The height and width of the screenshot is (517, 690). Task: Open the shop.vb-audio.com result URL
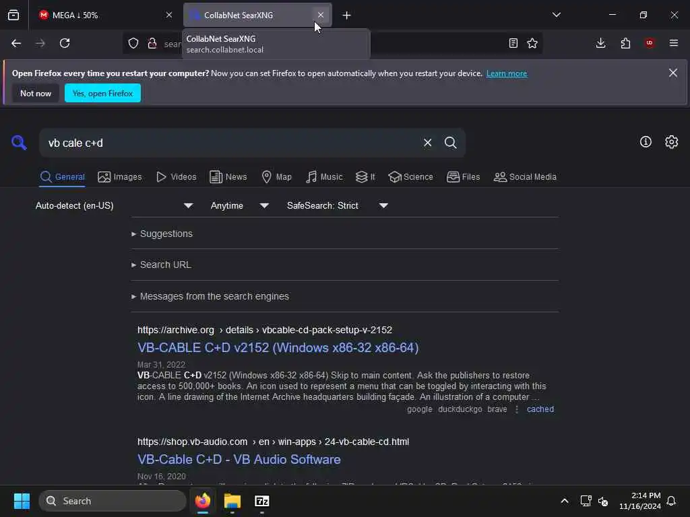tap(273, 442)
